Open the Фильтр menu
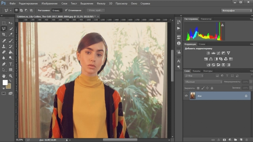Image resolution: width=253 pixels, height=142 pixels. tap(101, 3)
